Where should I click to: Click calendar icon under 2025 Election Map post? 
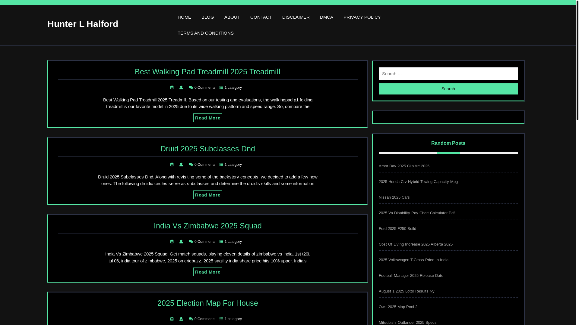[172, 319]
